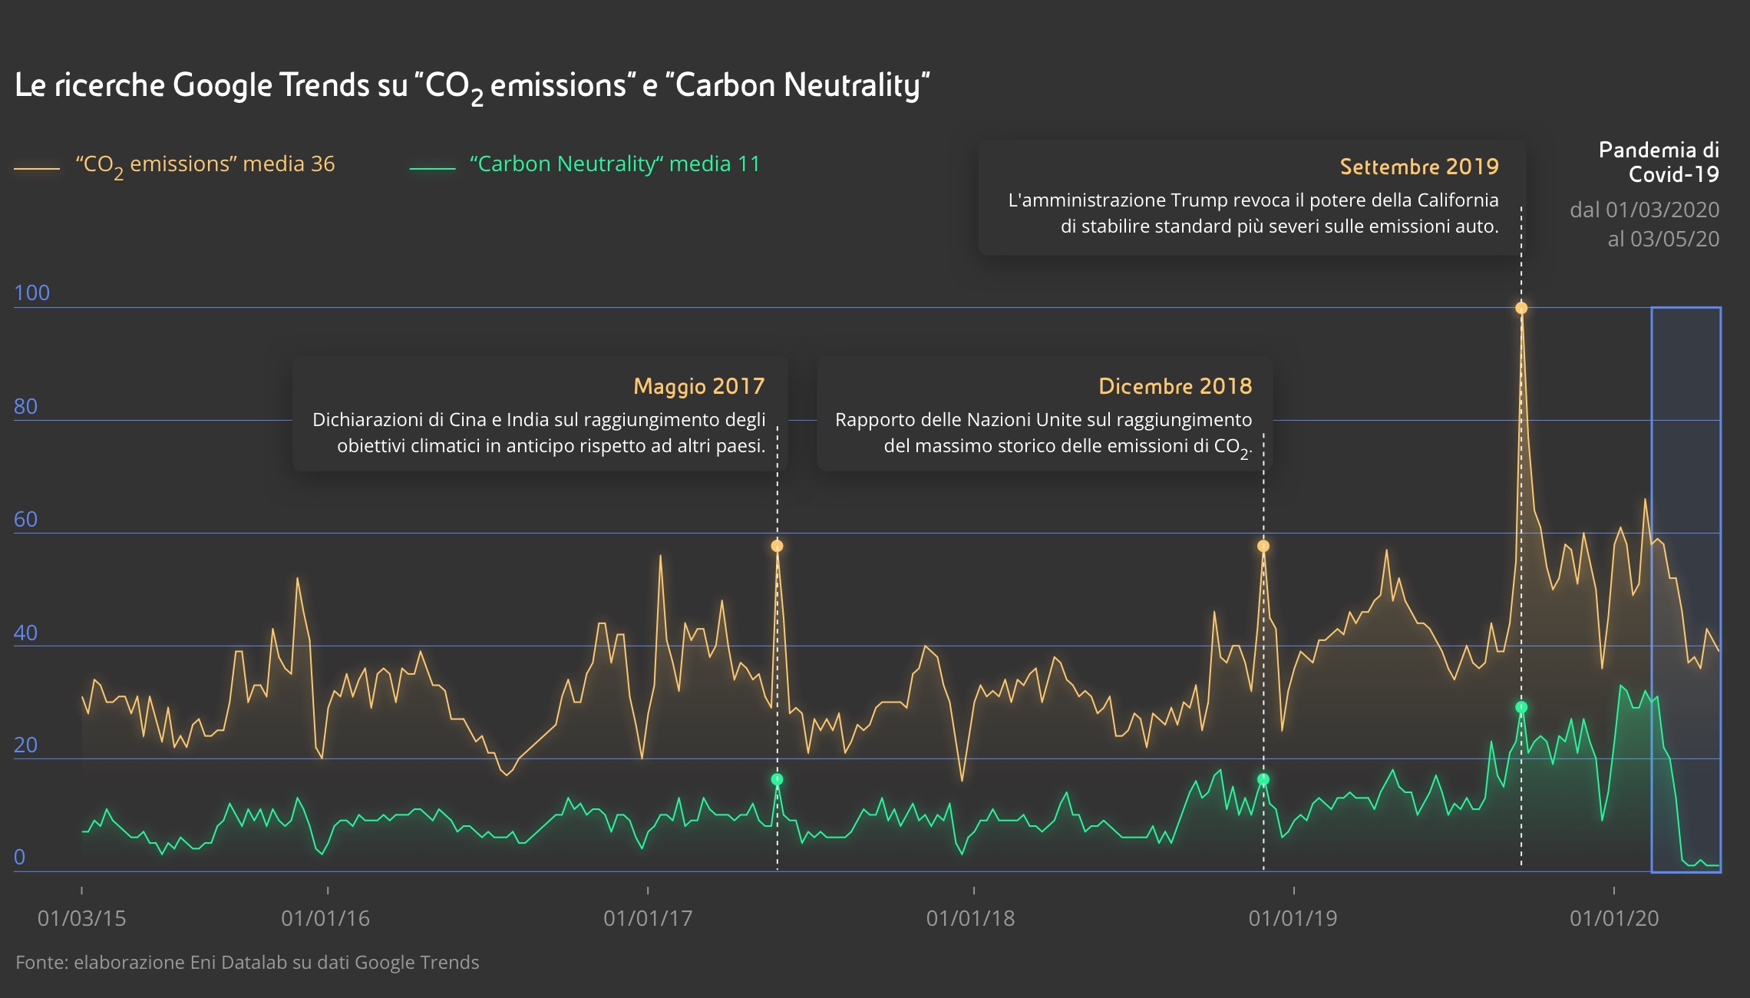The height and width of the screenshot is (998, 1750).
Task: Select the "Carbon Neutrality" media 11 legend label
Action: point(615,164)
